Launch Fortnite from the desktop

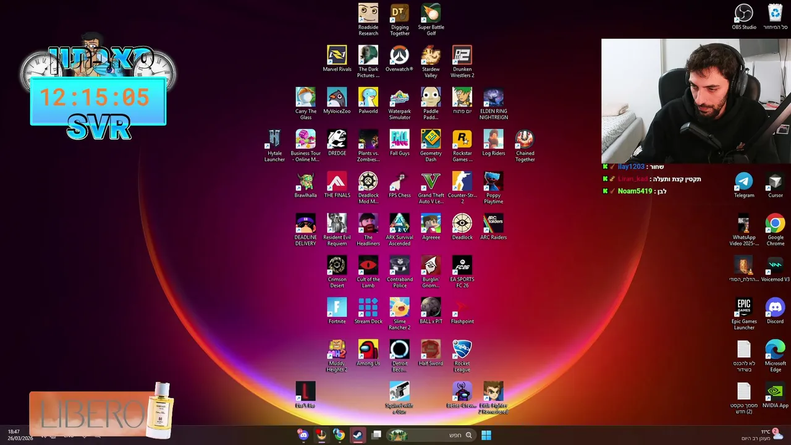pyautogui.click(x=337, y=311)
